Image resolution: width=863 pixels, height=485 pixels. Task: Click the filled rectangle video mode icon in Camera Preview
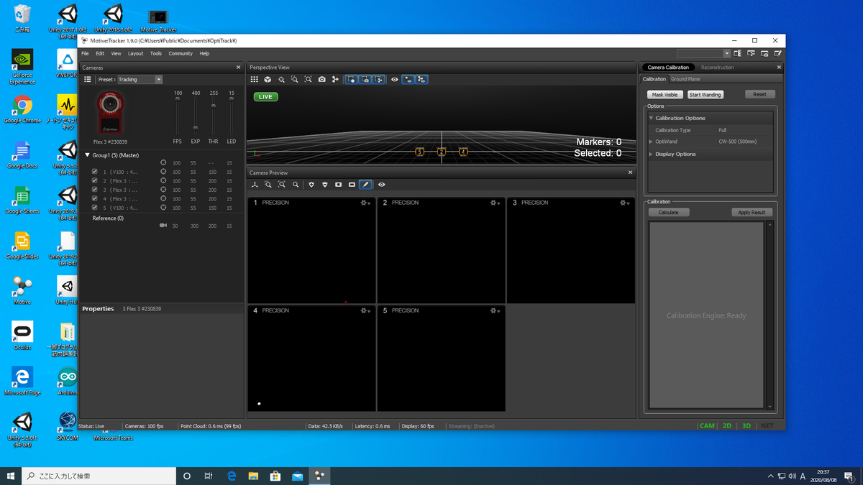338,185
